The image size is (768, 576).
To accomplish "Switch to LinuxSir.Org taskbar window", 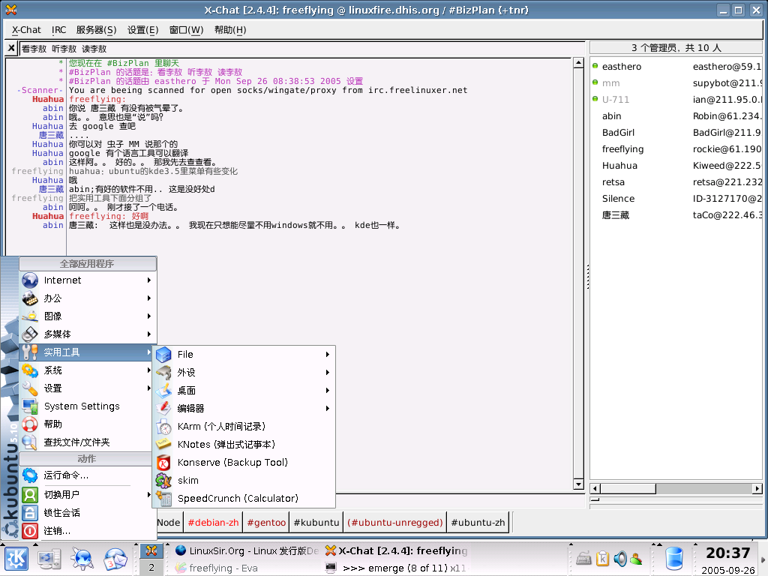I will [246, 551].
